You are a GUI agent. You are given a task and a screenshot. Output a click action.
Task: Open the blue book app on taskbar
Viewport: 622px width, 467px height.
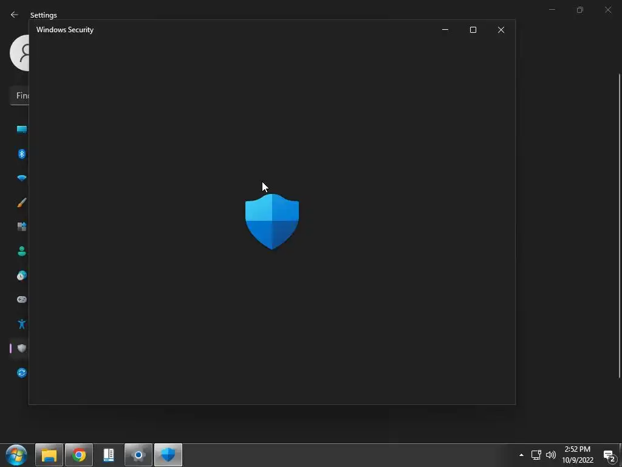tap(109, 455)
